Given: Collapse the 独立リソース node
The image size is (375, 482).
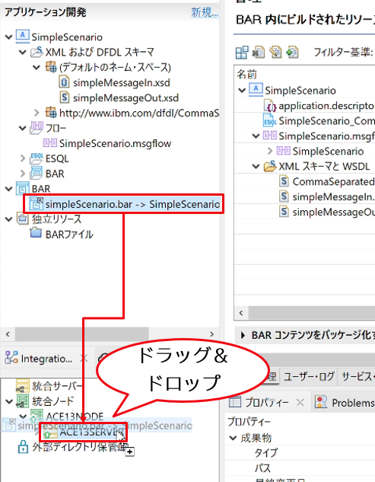Looking at the screenshot, I should click(9, 219).
